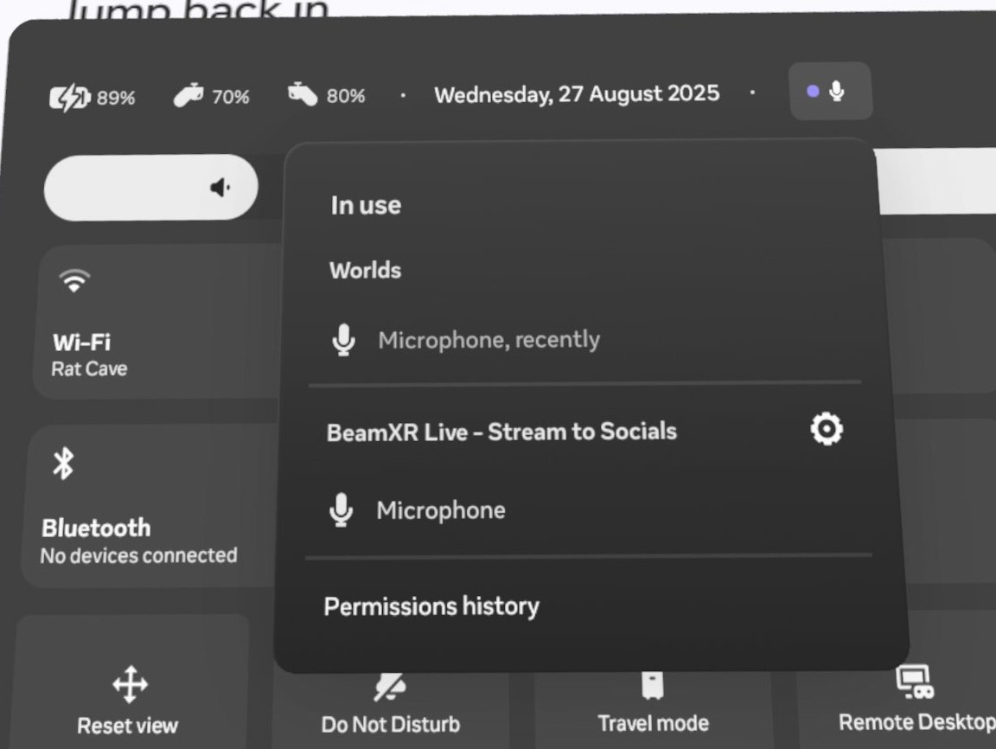This screenshot has width=996, height=749.
Task: Click the speaker volume icon
Action: tap(220, 188)
